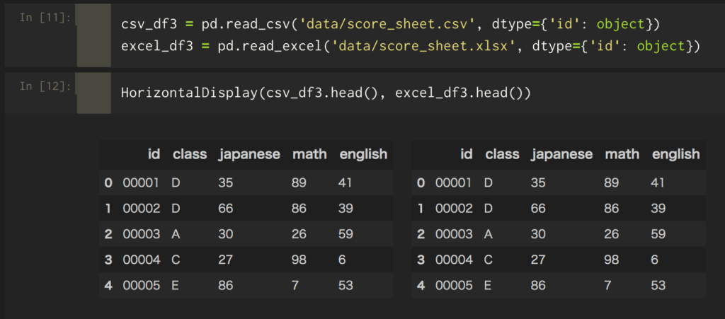Click class E in the right table
The width and height of the screenshot is (725, 319).
(x=488, y=285)
